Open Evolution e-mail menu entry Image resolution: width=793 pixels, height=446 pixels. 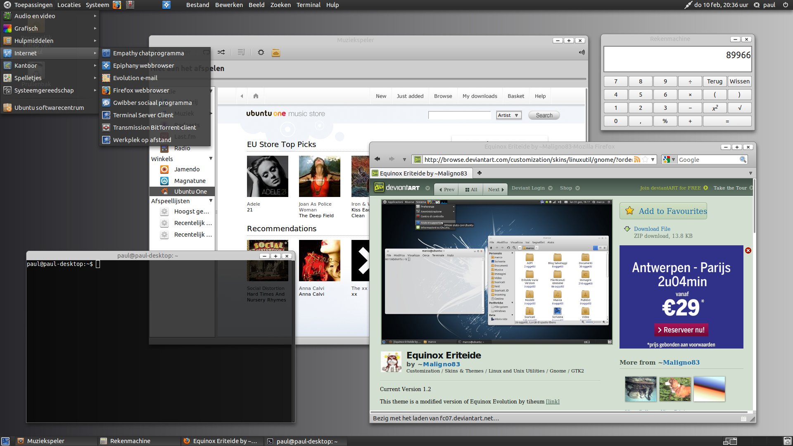click(155, 78)
